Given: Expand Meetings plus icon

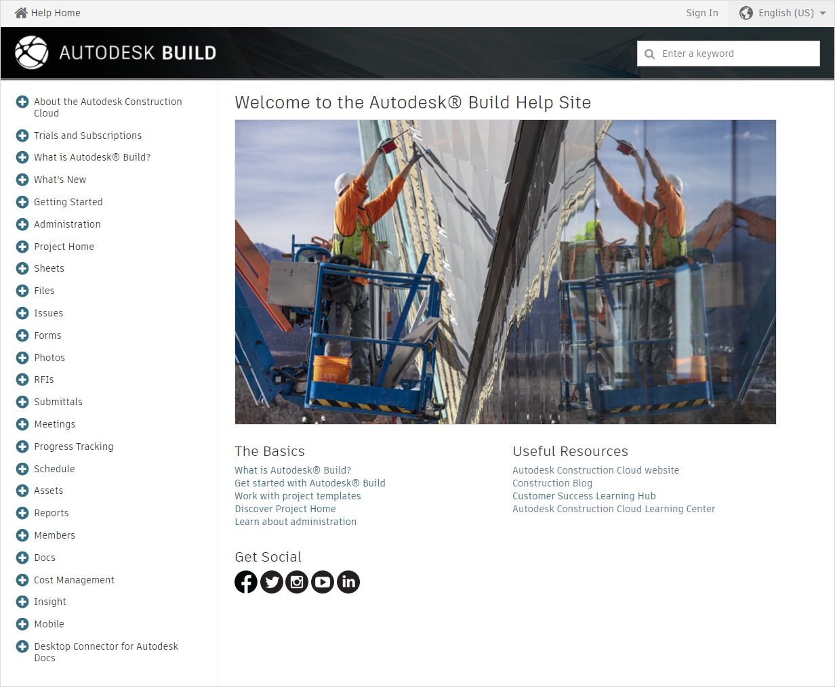Looking at the screenshot, I should pyautogui.click(x=22, y=424).
